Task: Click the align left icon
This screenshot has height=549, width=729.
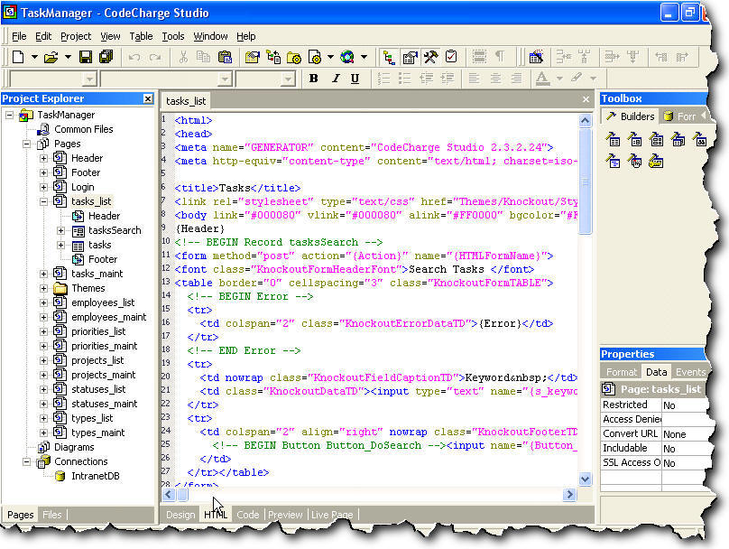Action: [475, 79]
